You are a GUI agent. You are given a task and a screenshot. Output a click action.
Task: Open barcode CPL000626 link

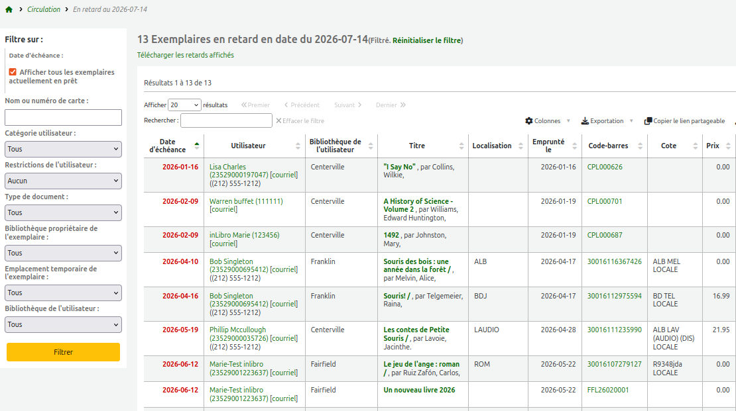point(605,167)
